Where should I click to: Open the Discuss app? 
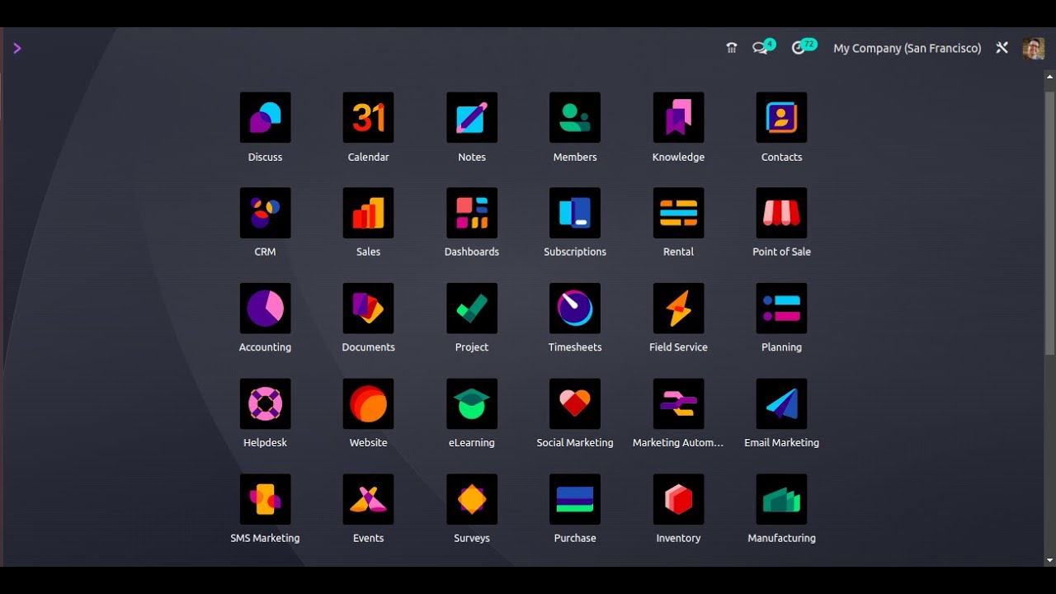(265, 118)
